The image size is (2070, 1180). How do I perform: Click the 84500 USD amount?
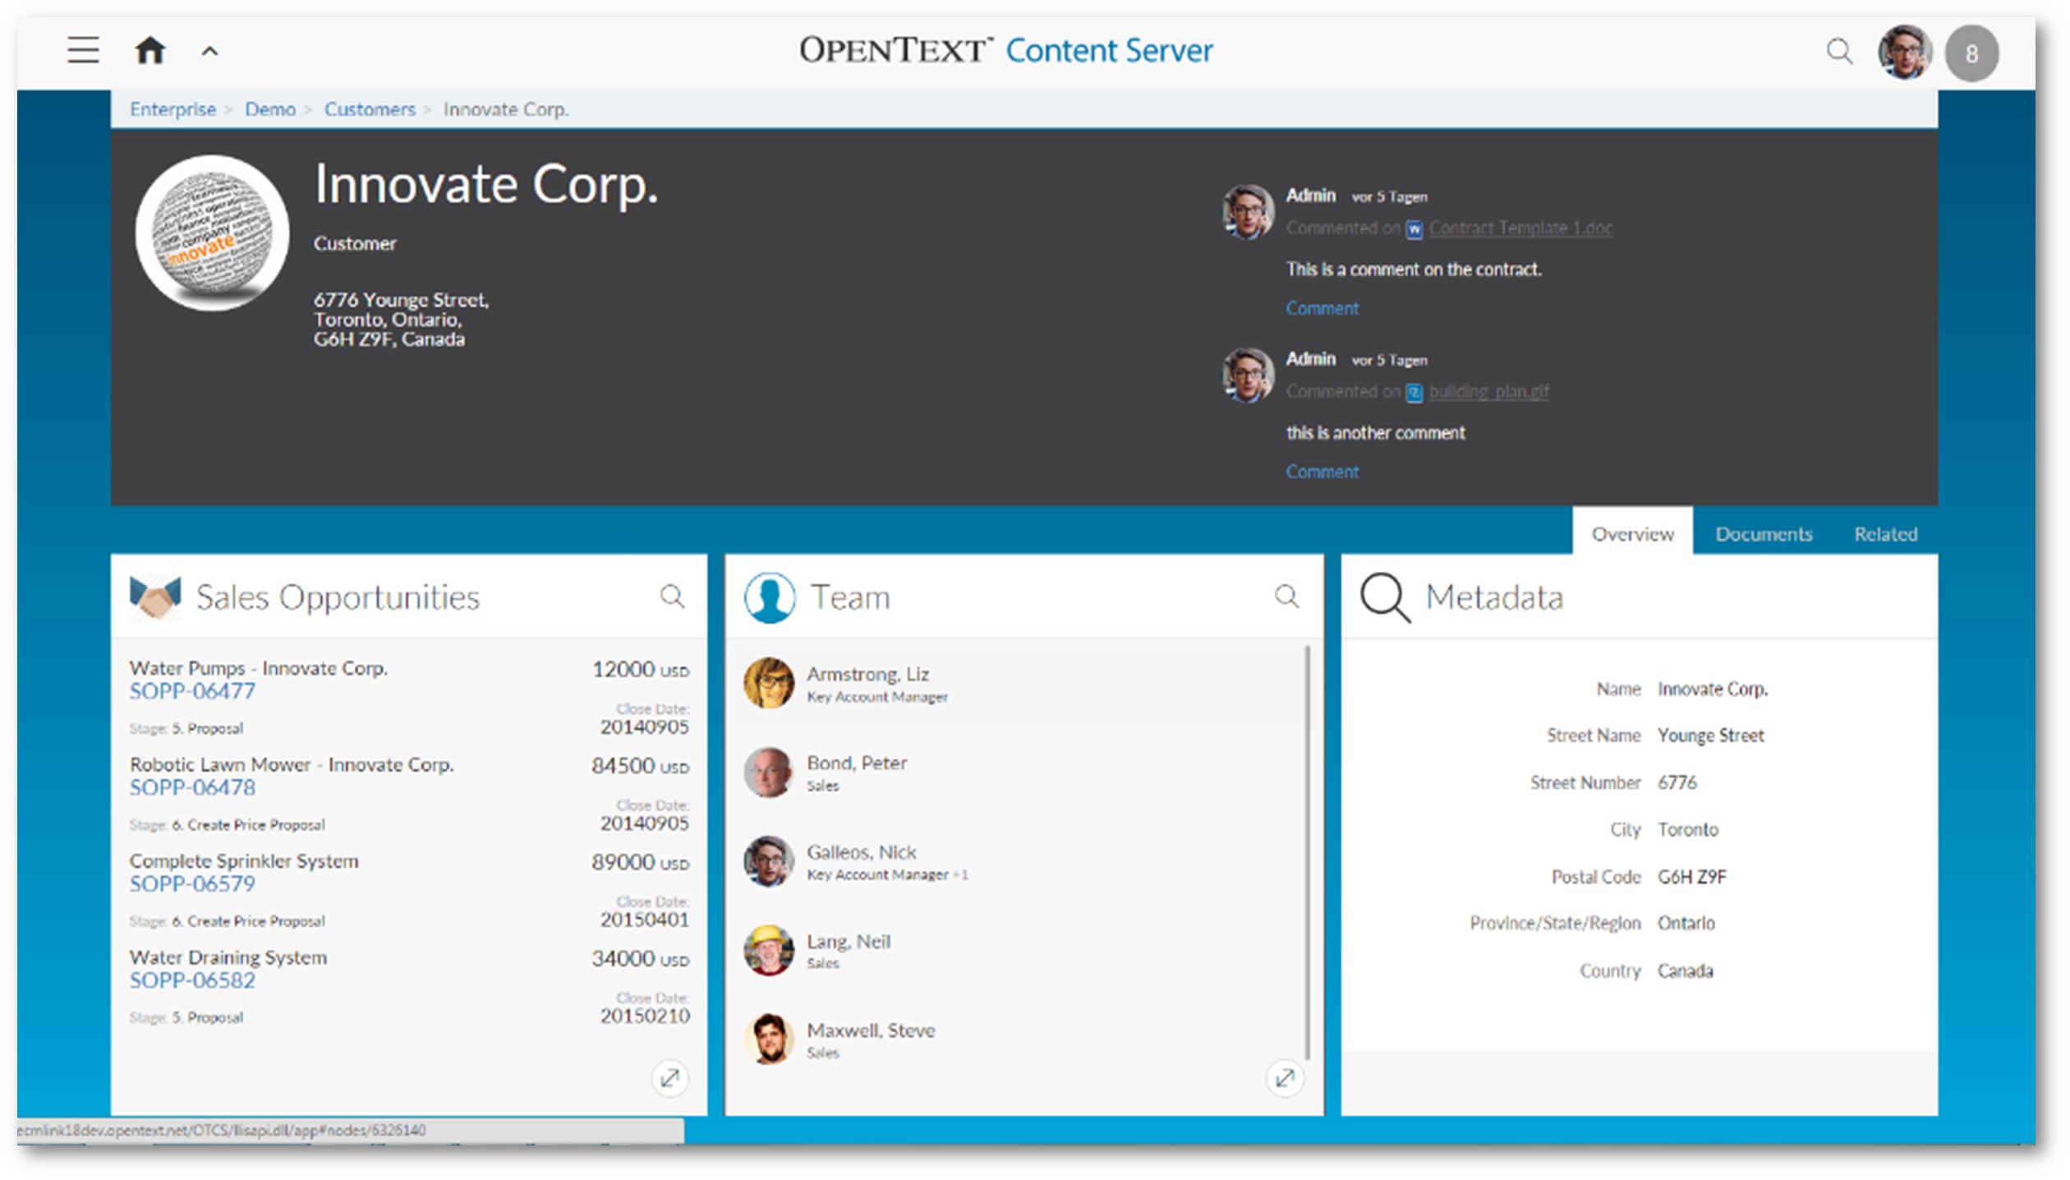pyautogui.click(x=641, y=766)
